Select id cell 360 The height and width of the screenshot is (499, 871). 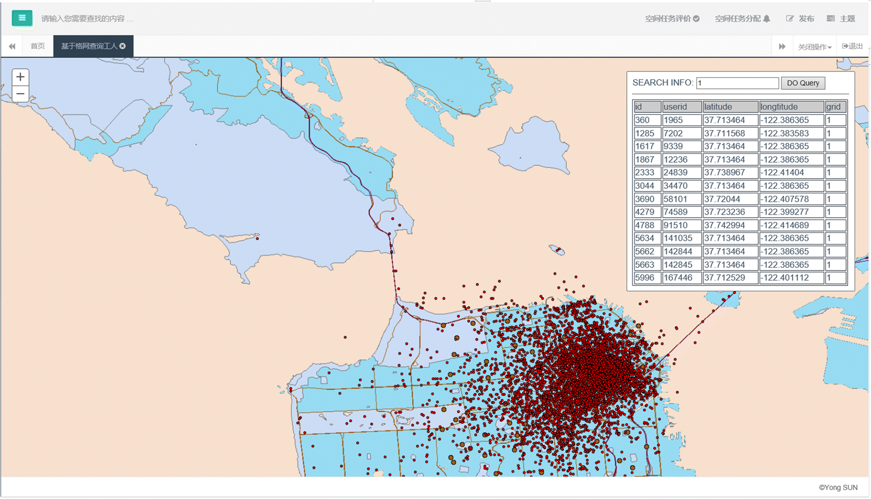(647, 120)
